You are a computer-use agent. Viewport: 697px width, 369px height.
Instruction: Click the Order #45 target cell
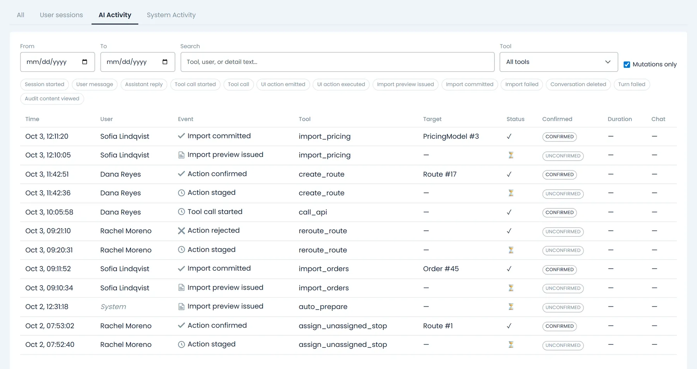pyautogui.click(x=441, y=269)
